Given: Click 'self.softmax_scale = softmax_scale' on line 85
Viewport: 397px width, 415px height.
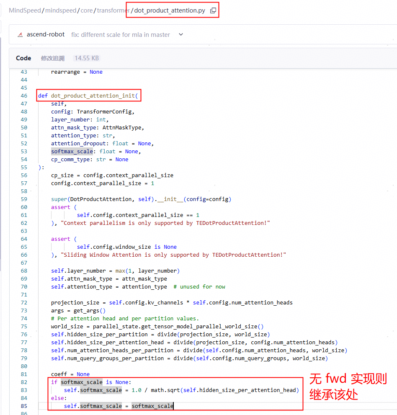Looking at the screenshot, I should click(x=119, y=406).
